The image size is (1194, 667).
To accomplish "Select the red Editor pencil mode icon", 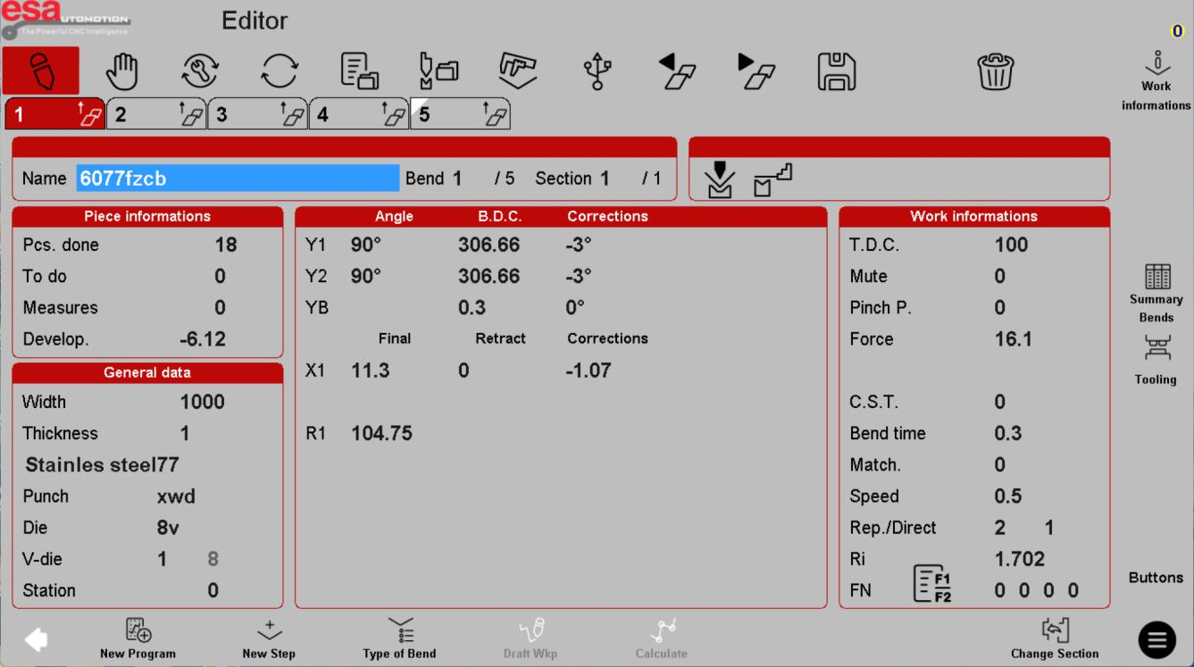I will tap(41, 71).
